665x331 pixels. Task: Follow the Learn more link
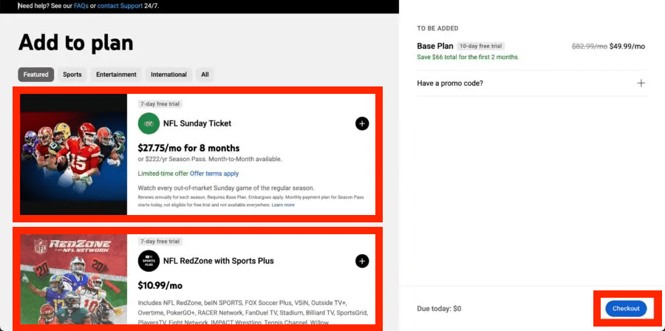(283, 205)
